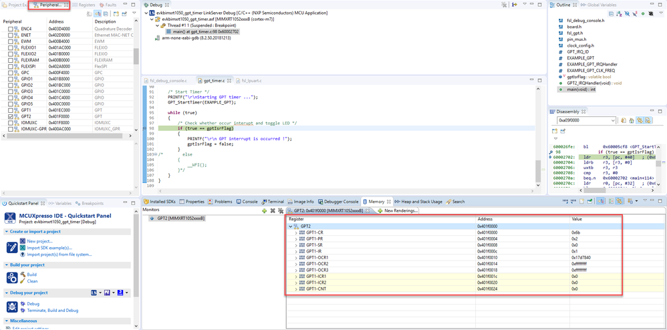Click the New project wizard icon
The image size is (667, 330).
coord(23,241)
